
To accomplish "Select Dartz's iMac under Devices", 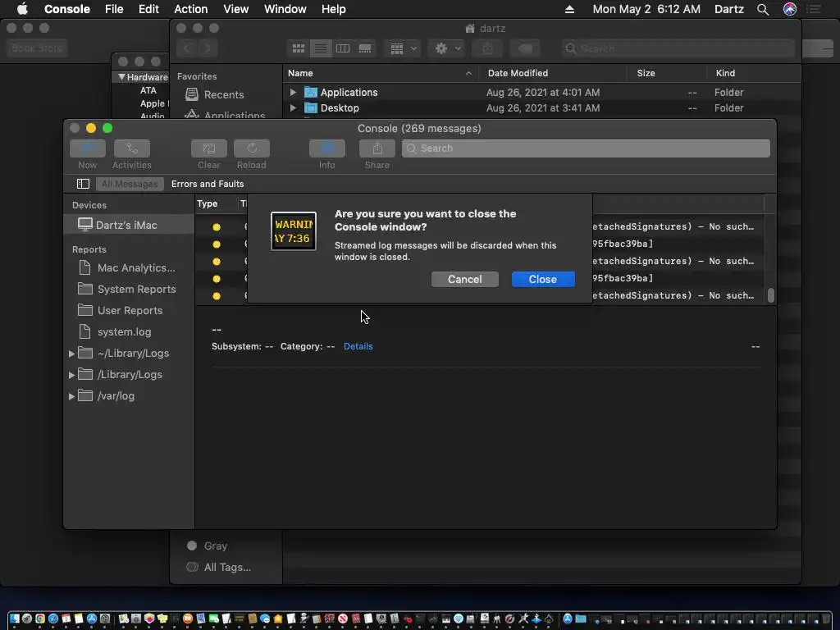I will [x=129, y=225].
